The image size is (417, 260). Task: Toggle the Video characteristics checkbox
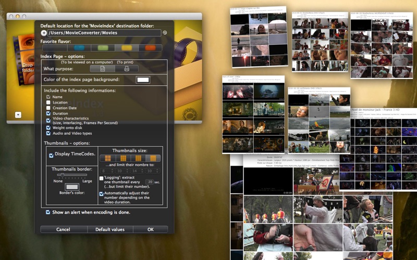point(48,121)
